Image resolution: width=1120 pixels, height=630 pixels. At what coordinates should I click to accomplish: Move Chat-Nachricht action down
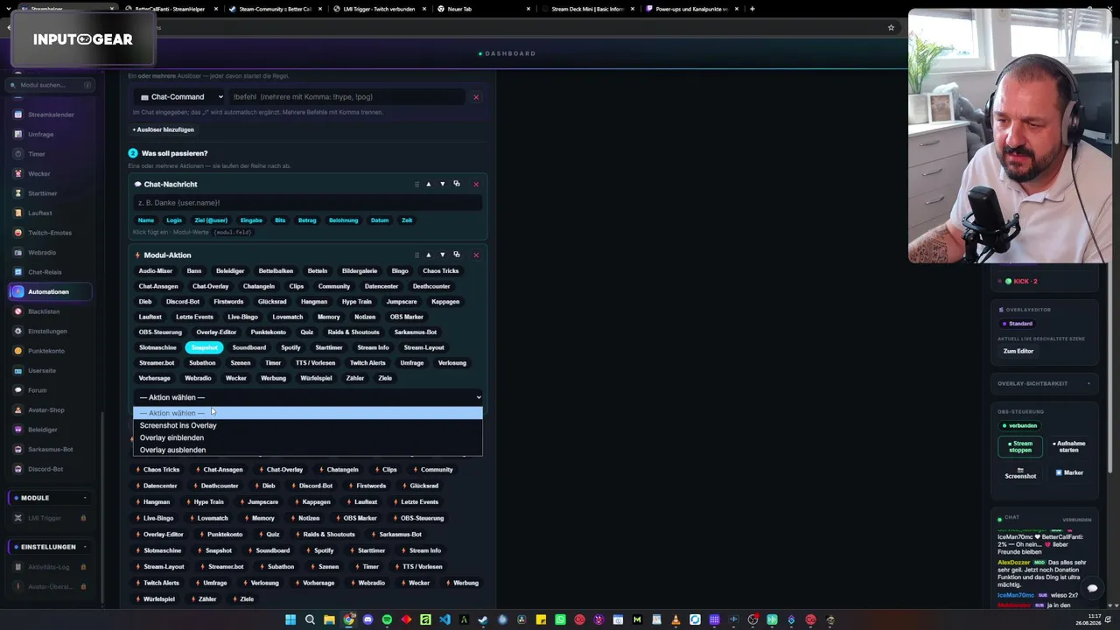pos(442,184)
